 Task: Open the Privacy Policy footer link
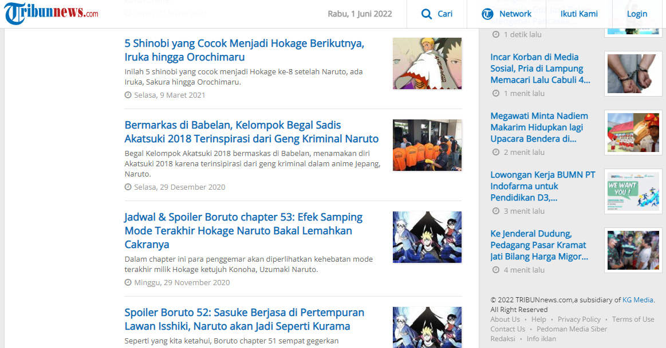coord(579,319)
